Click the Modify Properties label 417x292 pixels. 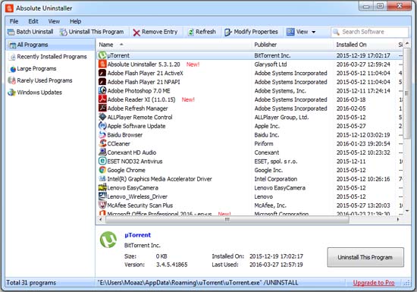point(256,32)
